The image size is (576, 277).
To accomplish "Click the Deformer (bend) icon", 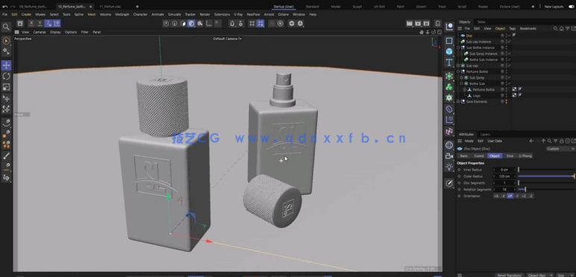I will pyautogui.click(x=449, y=109).
